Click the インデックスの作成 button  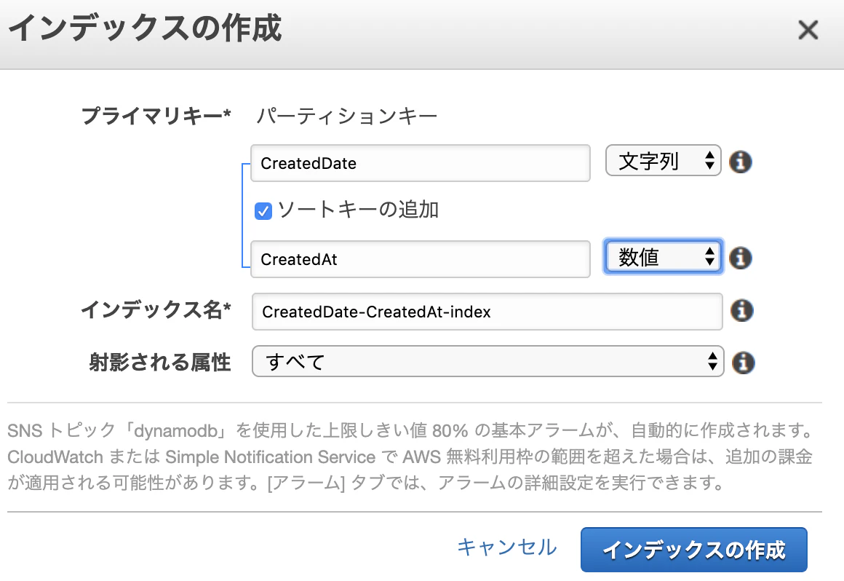[x=694, y=549]
